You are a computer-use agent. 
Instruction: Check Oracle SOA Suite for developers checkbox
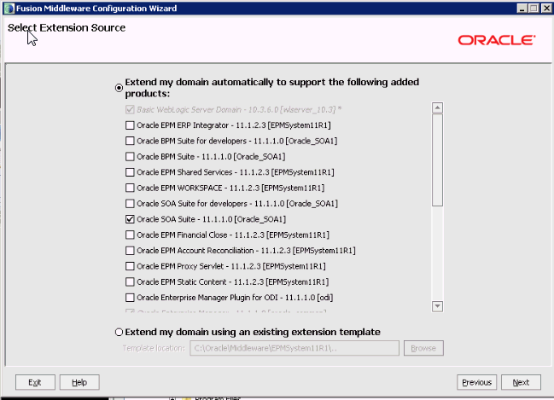[x=130, y=203]
